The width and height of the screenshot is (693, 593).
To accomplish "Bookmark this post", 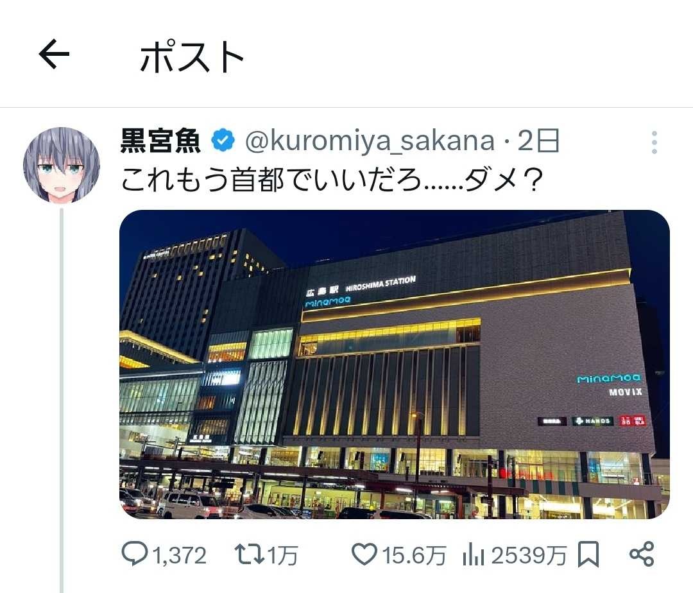I will (588, 554).
